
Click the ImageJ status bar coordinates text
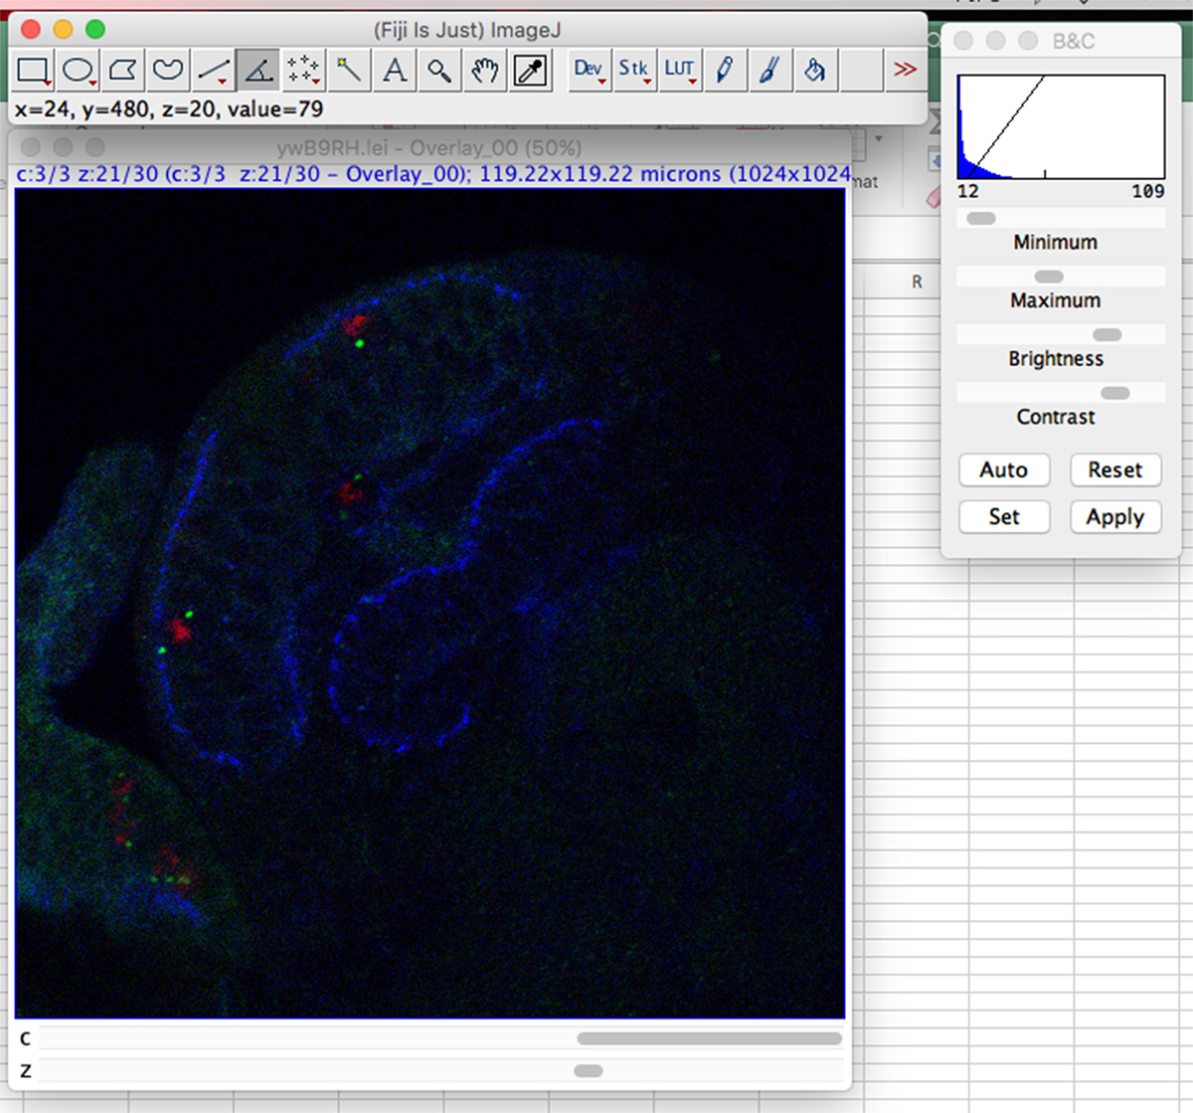coord(169,108)
